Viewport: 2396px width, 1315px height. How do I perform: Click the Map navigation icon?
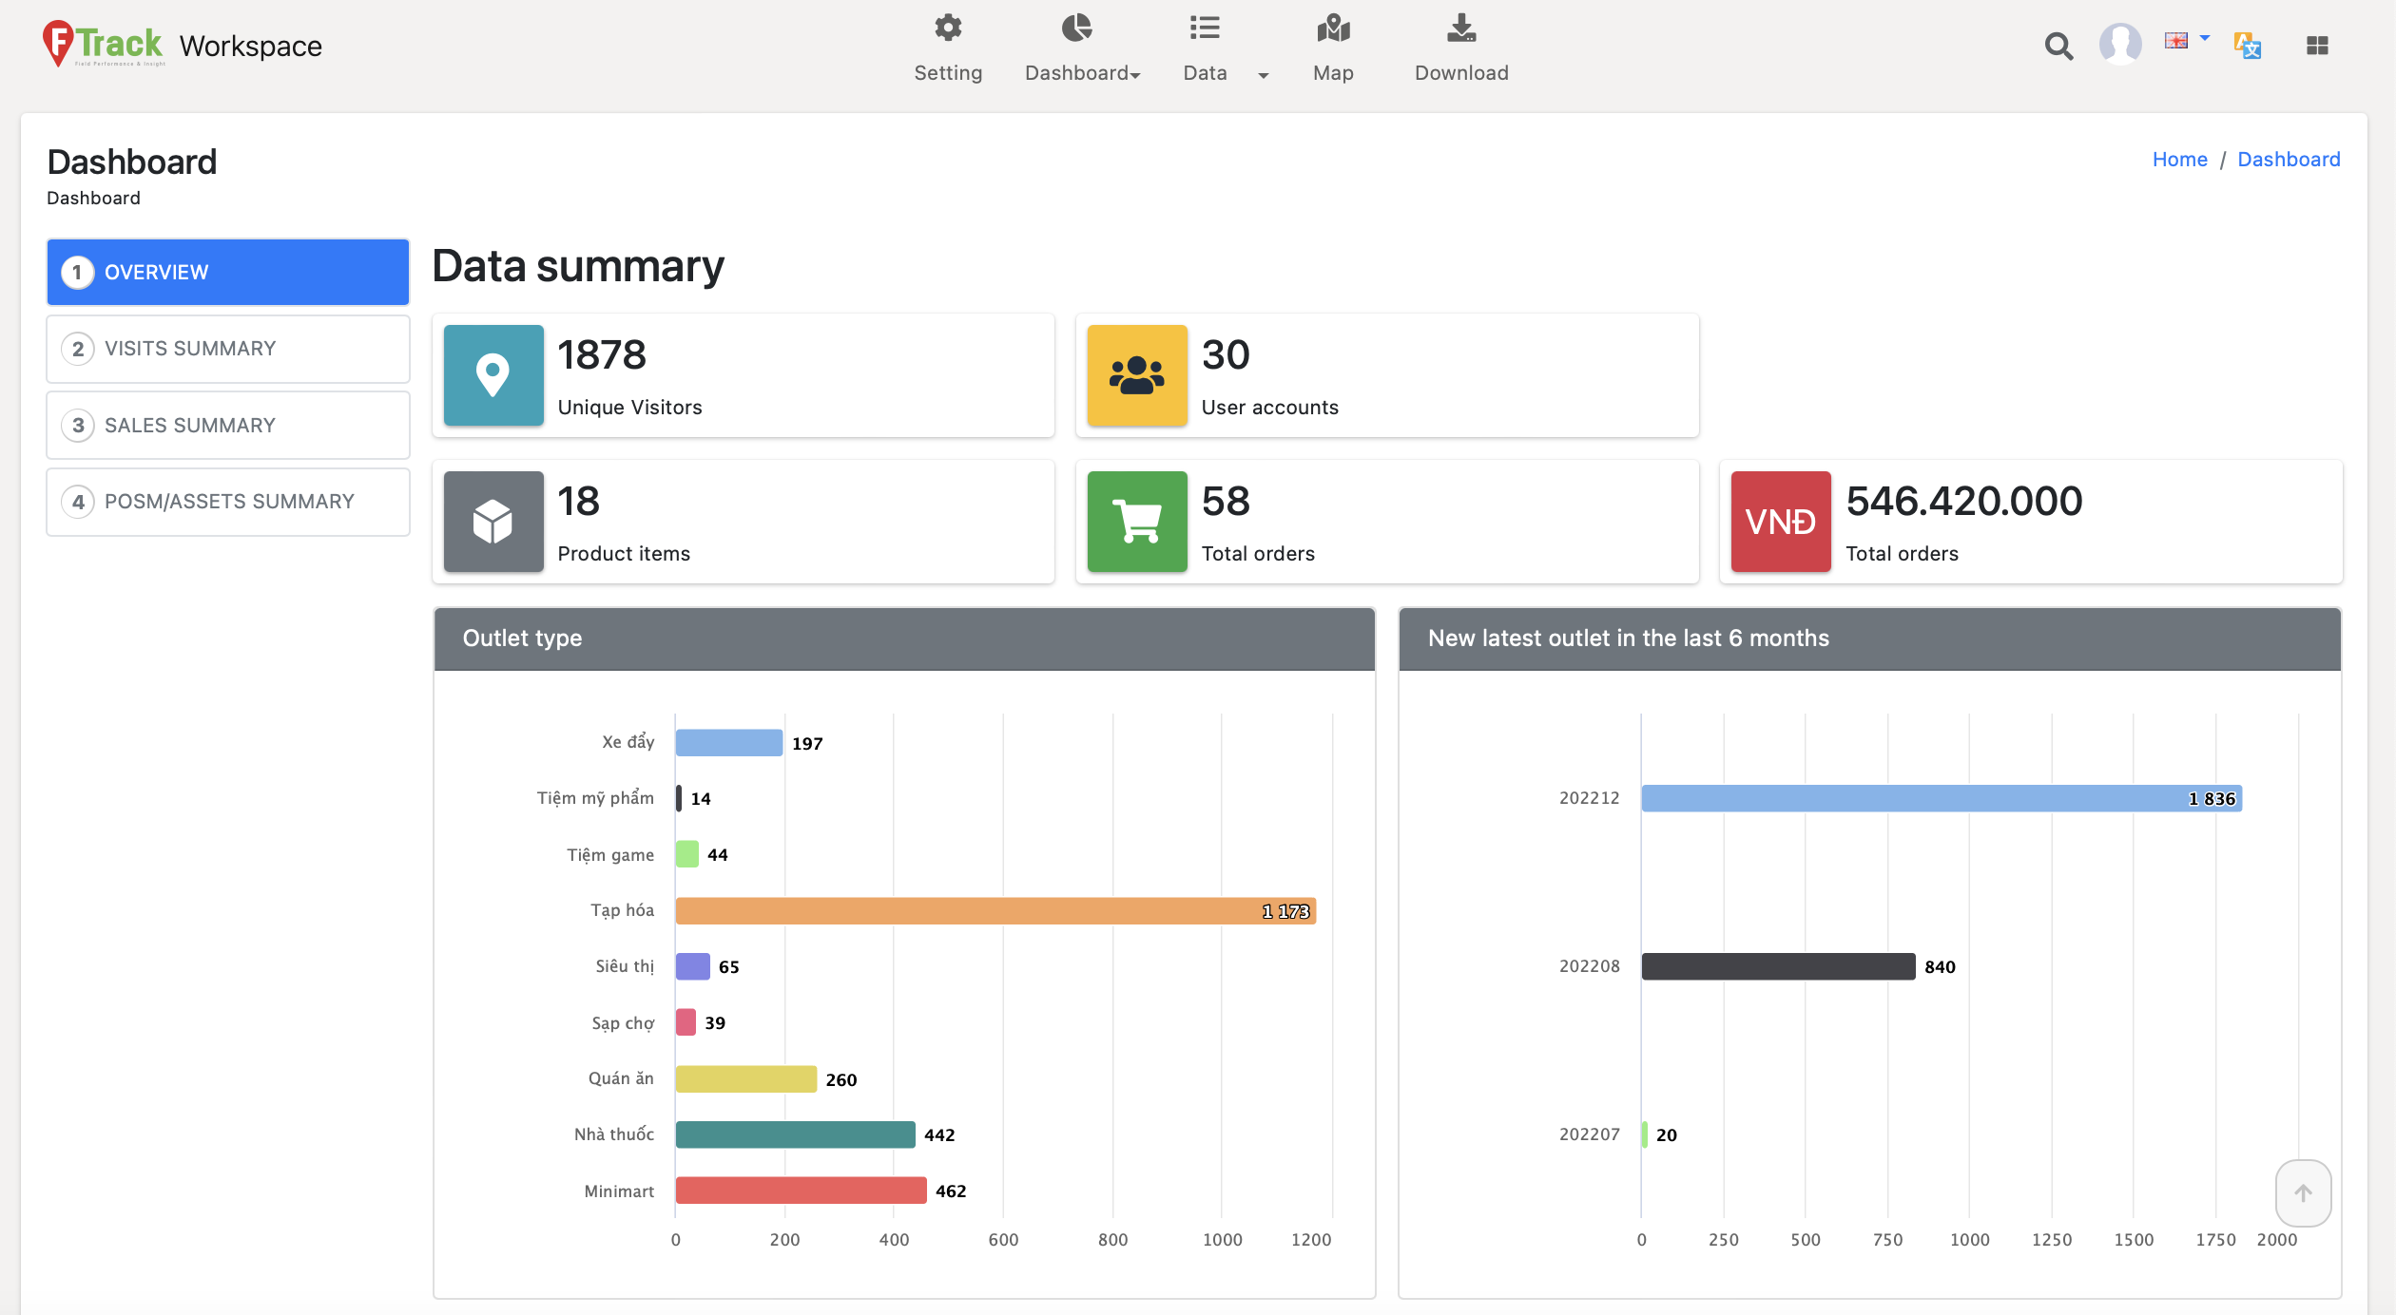(x=1332, y=29)
